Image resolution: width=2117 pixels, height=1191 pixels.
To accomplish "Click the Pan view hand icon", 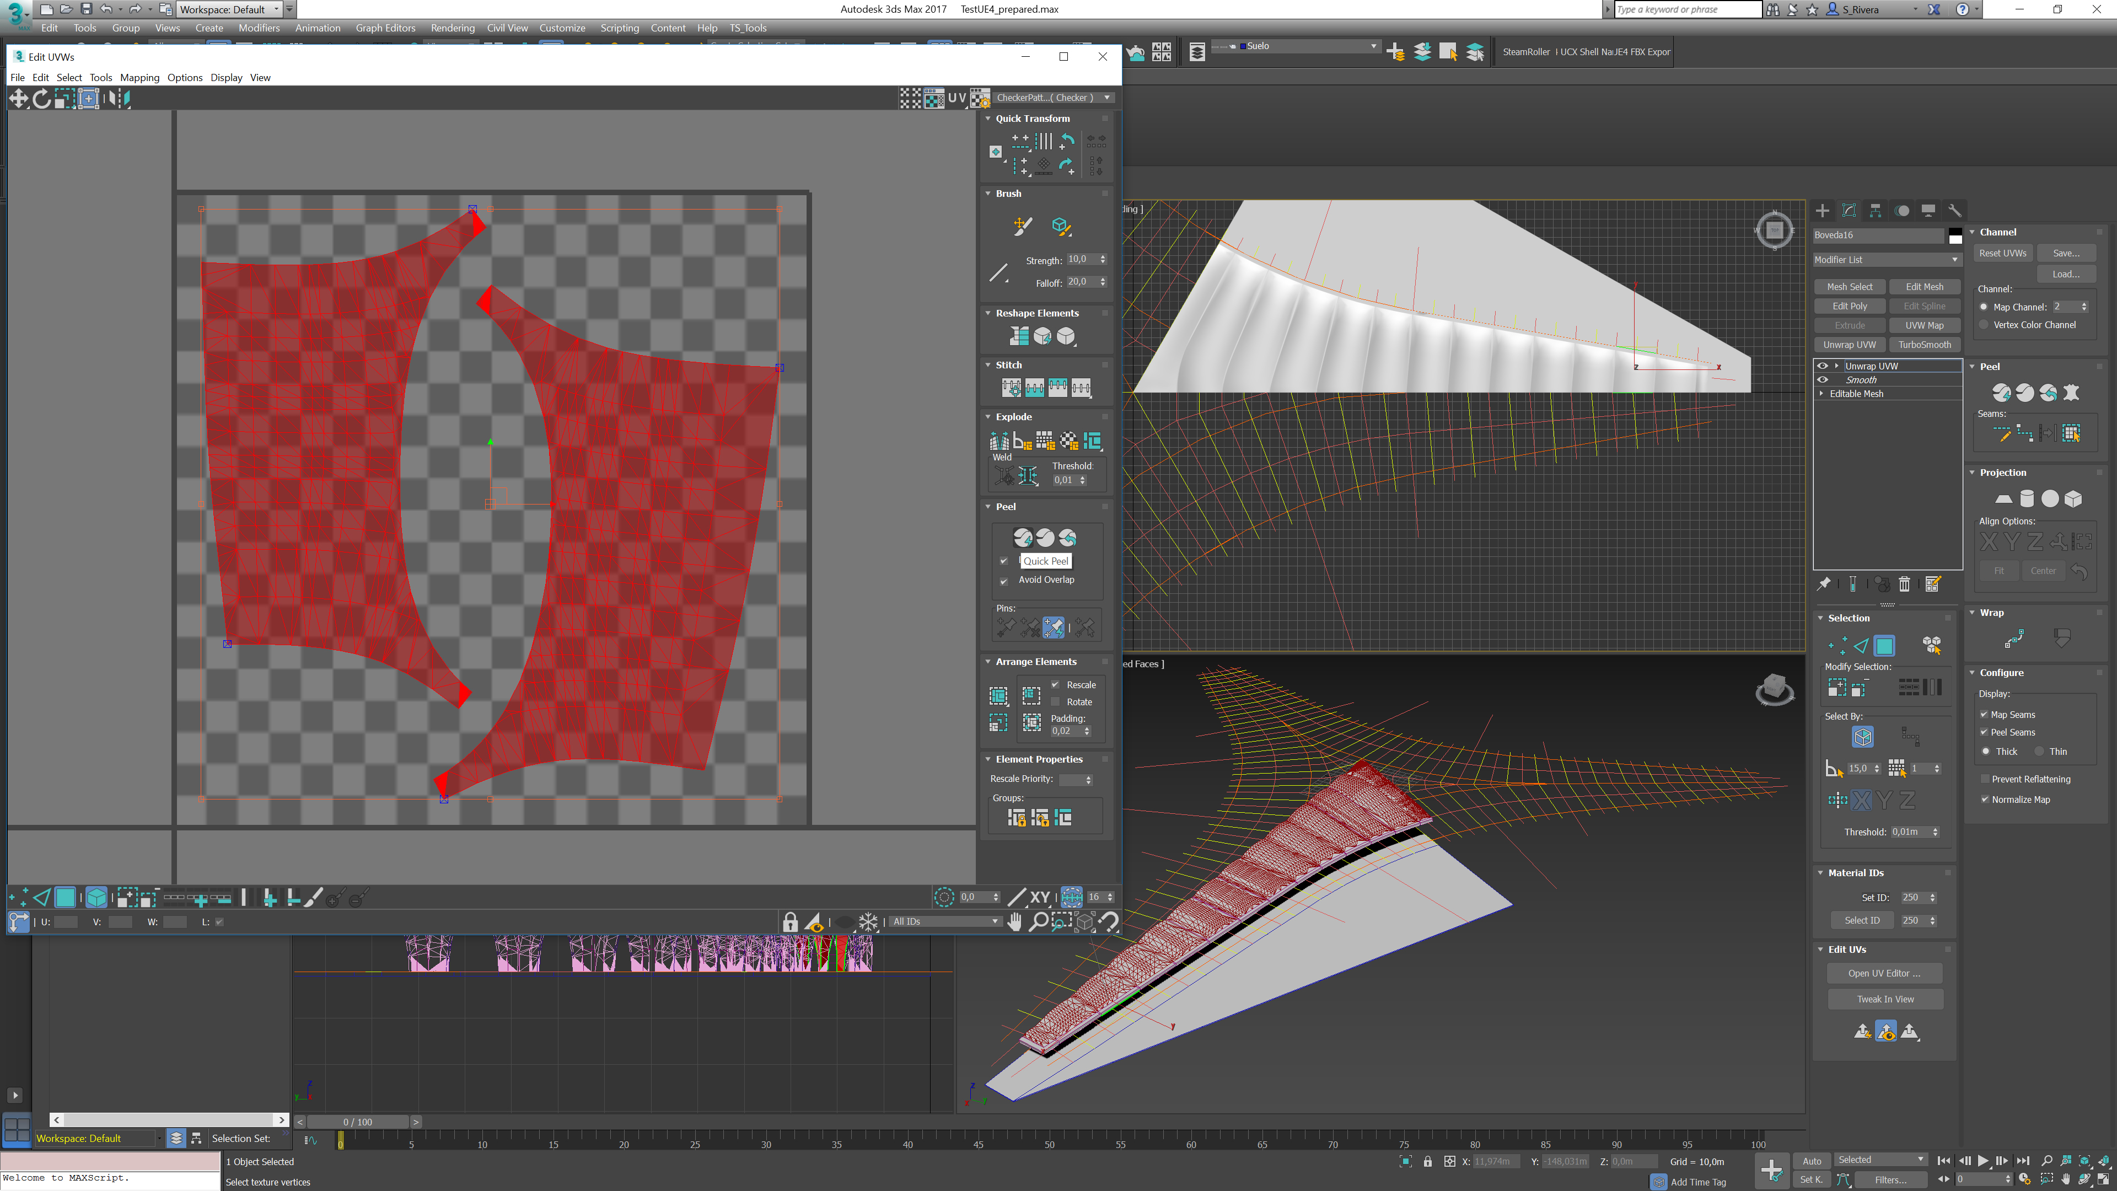I will tap(1015, 921).
